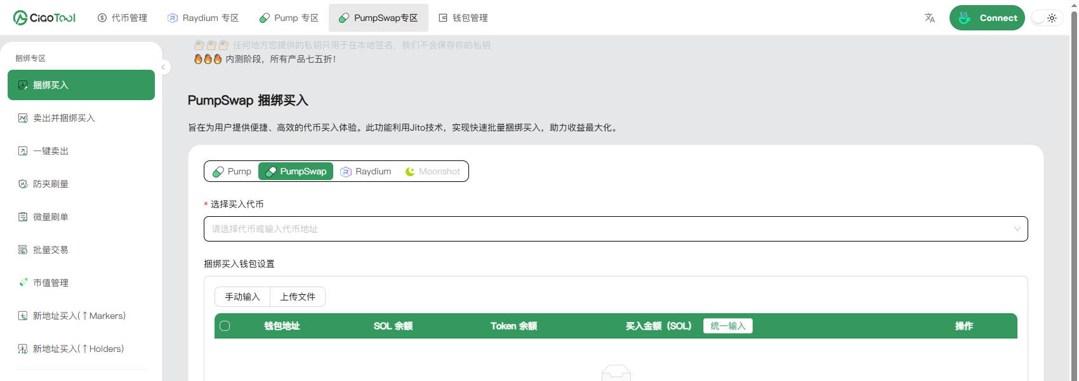The width and height of the screenshot is (1079, 381).
Task: Click the 捆绑买入 sidebar icon
Action: pos(23,85)
